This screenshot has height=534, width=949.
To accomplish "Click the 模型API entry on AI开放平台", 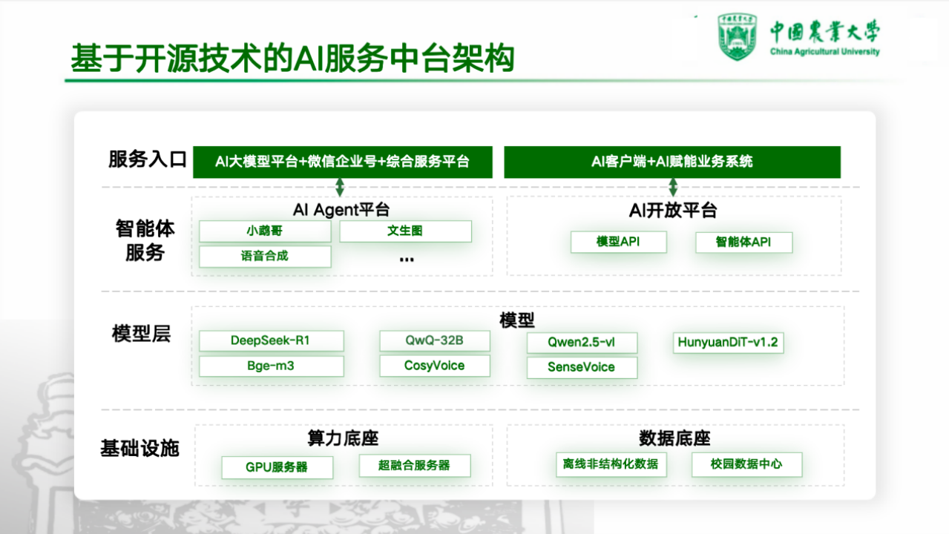I will pos(618,242).
